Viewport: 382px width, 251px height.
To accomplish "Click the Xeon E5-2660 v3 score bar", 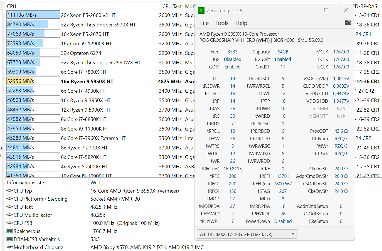I will (33, 14).
